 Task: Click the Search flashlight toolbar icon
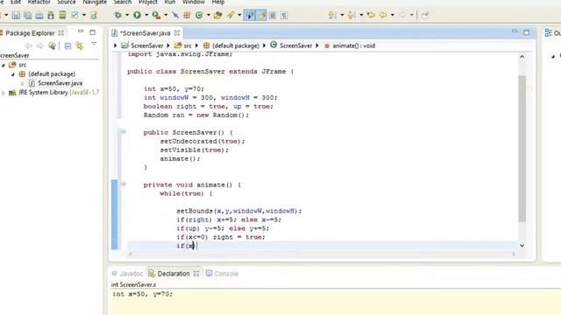231,15
